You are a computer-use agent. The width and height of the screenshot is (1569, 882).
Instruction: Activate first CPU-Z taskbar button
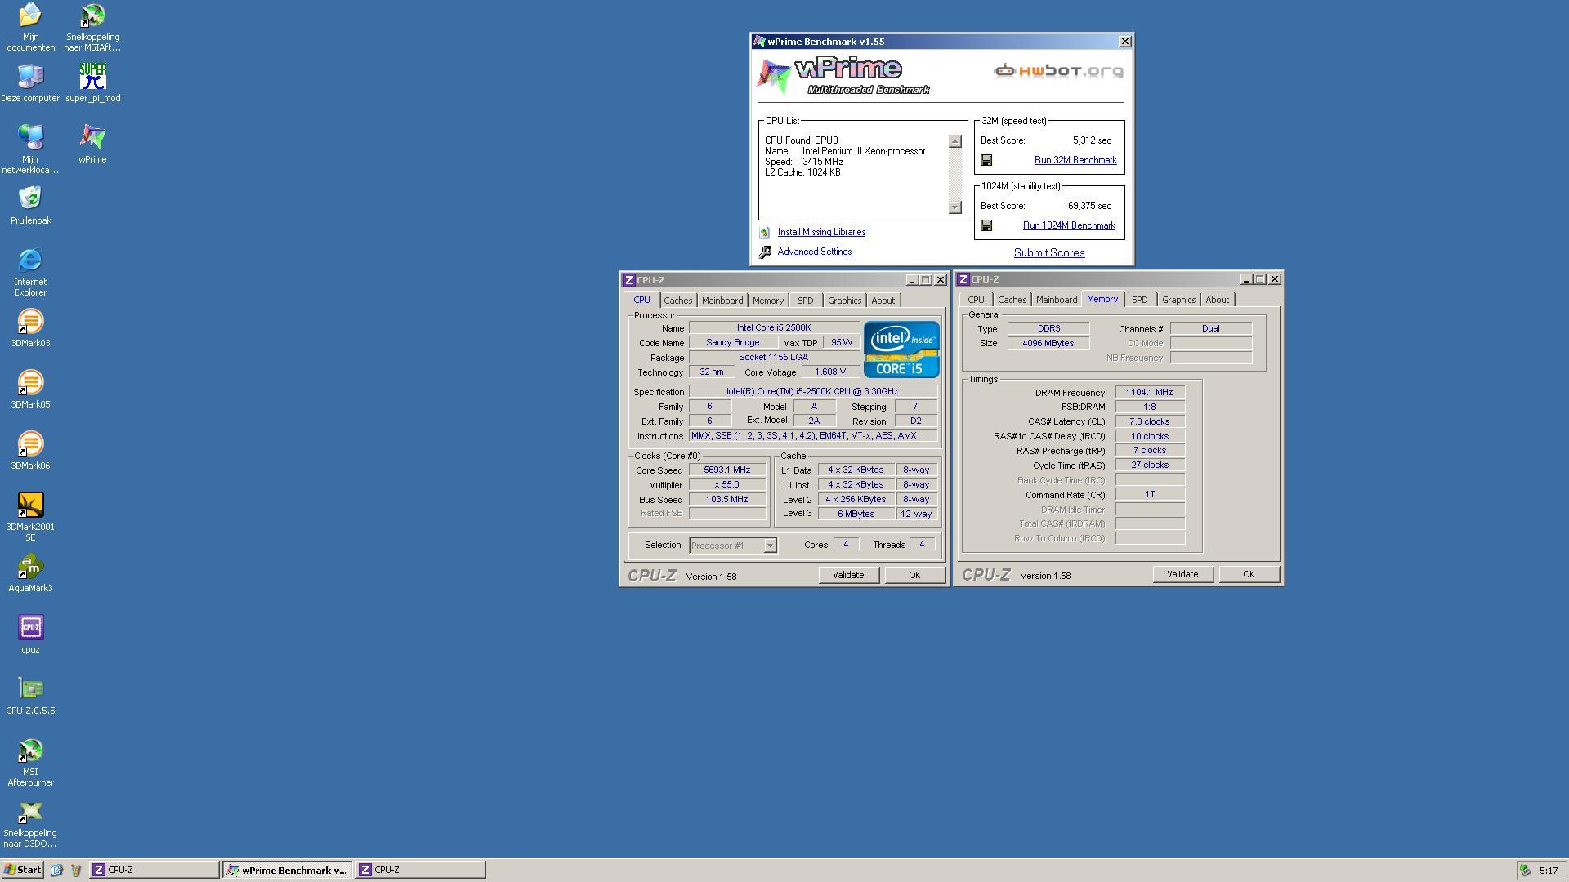pyautogui.click(x=154, y=870)
